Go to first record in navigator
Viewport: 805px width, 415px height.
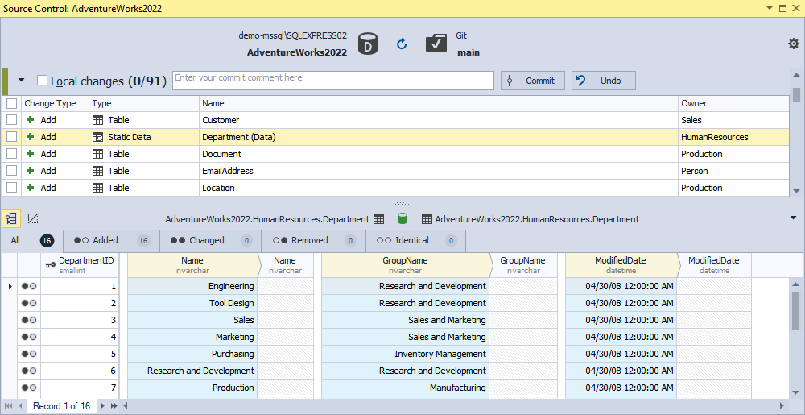pos(9,406)
